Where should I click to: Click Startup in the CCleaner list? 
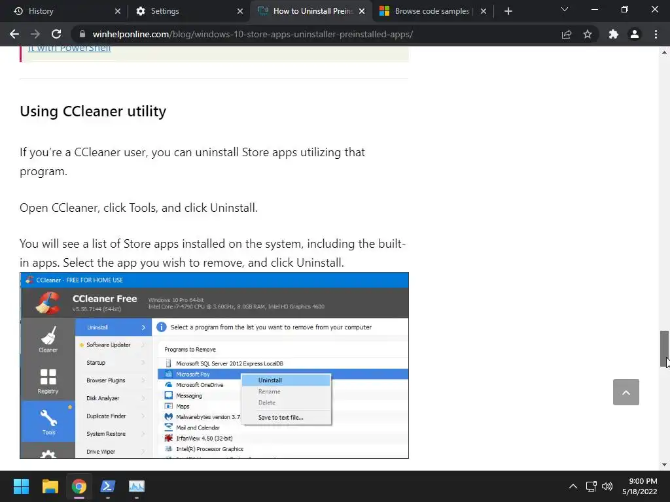point(96,362)
